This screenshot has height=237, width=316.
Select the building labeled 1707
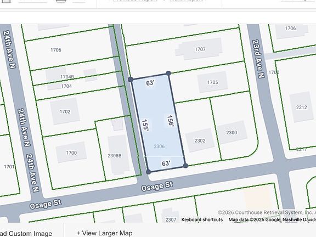[x=200, y=49]
